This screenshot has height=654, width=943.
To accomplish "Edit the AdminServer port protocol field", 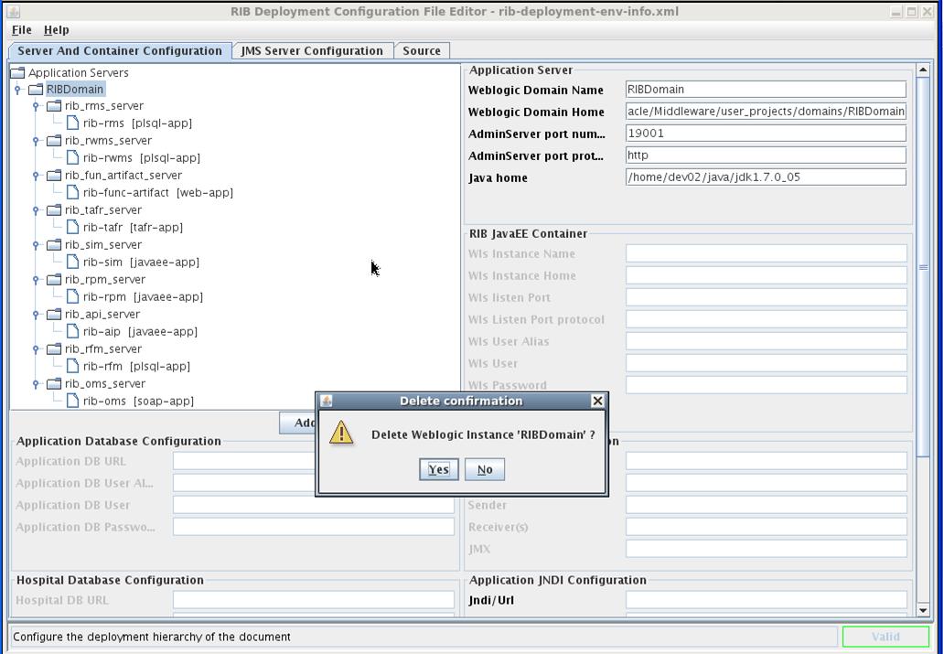I will 766,155.
